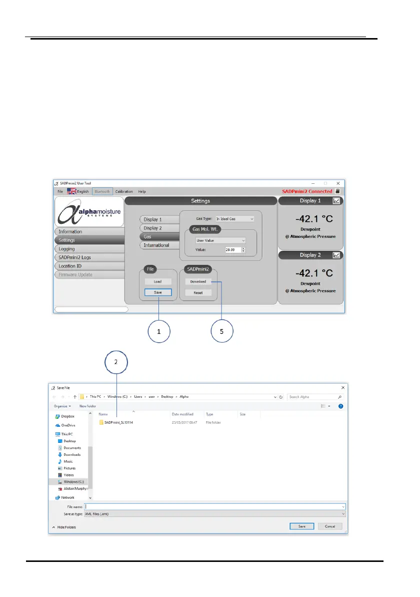Viewport: 420px width, 597px height.
Task: Switch to the Display 1 settings tab
Action: (x=159, y=220)
